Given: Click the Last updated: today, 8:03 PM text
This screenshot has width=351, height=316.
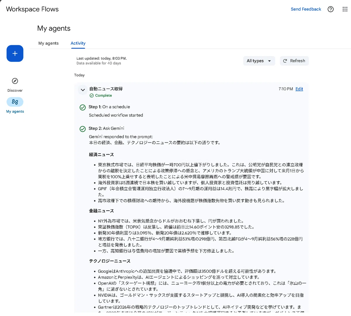Looking at the screenshot, I should pos(101,58).
